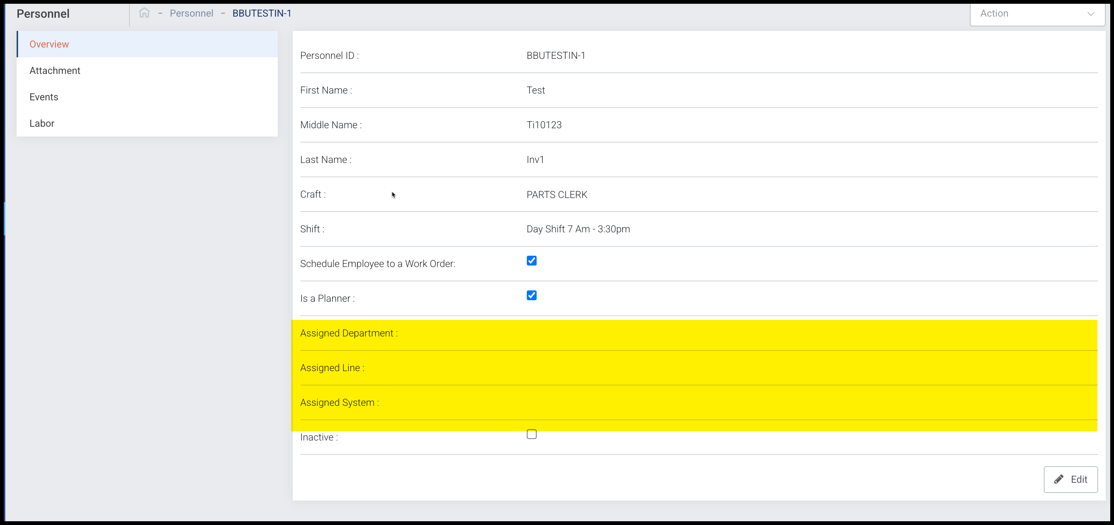
Task: Switch to the Events section
Action: tap(44, 97)
